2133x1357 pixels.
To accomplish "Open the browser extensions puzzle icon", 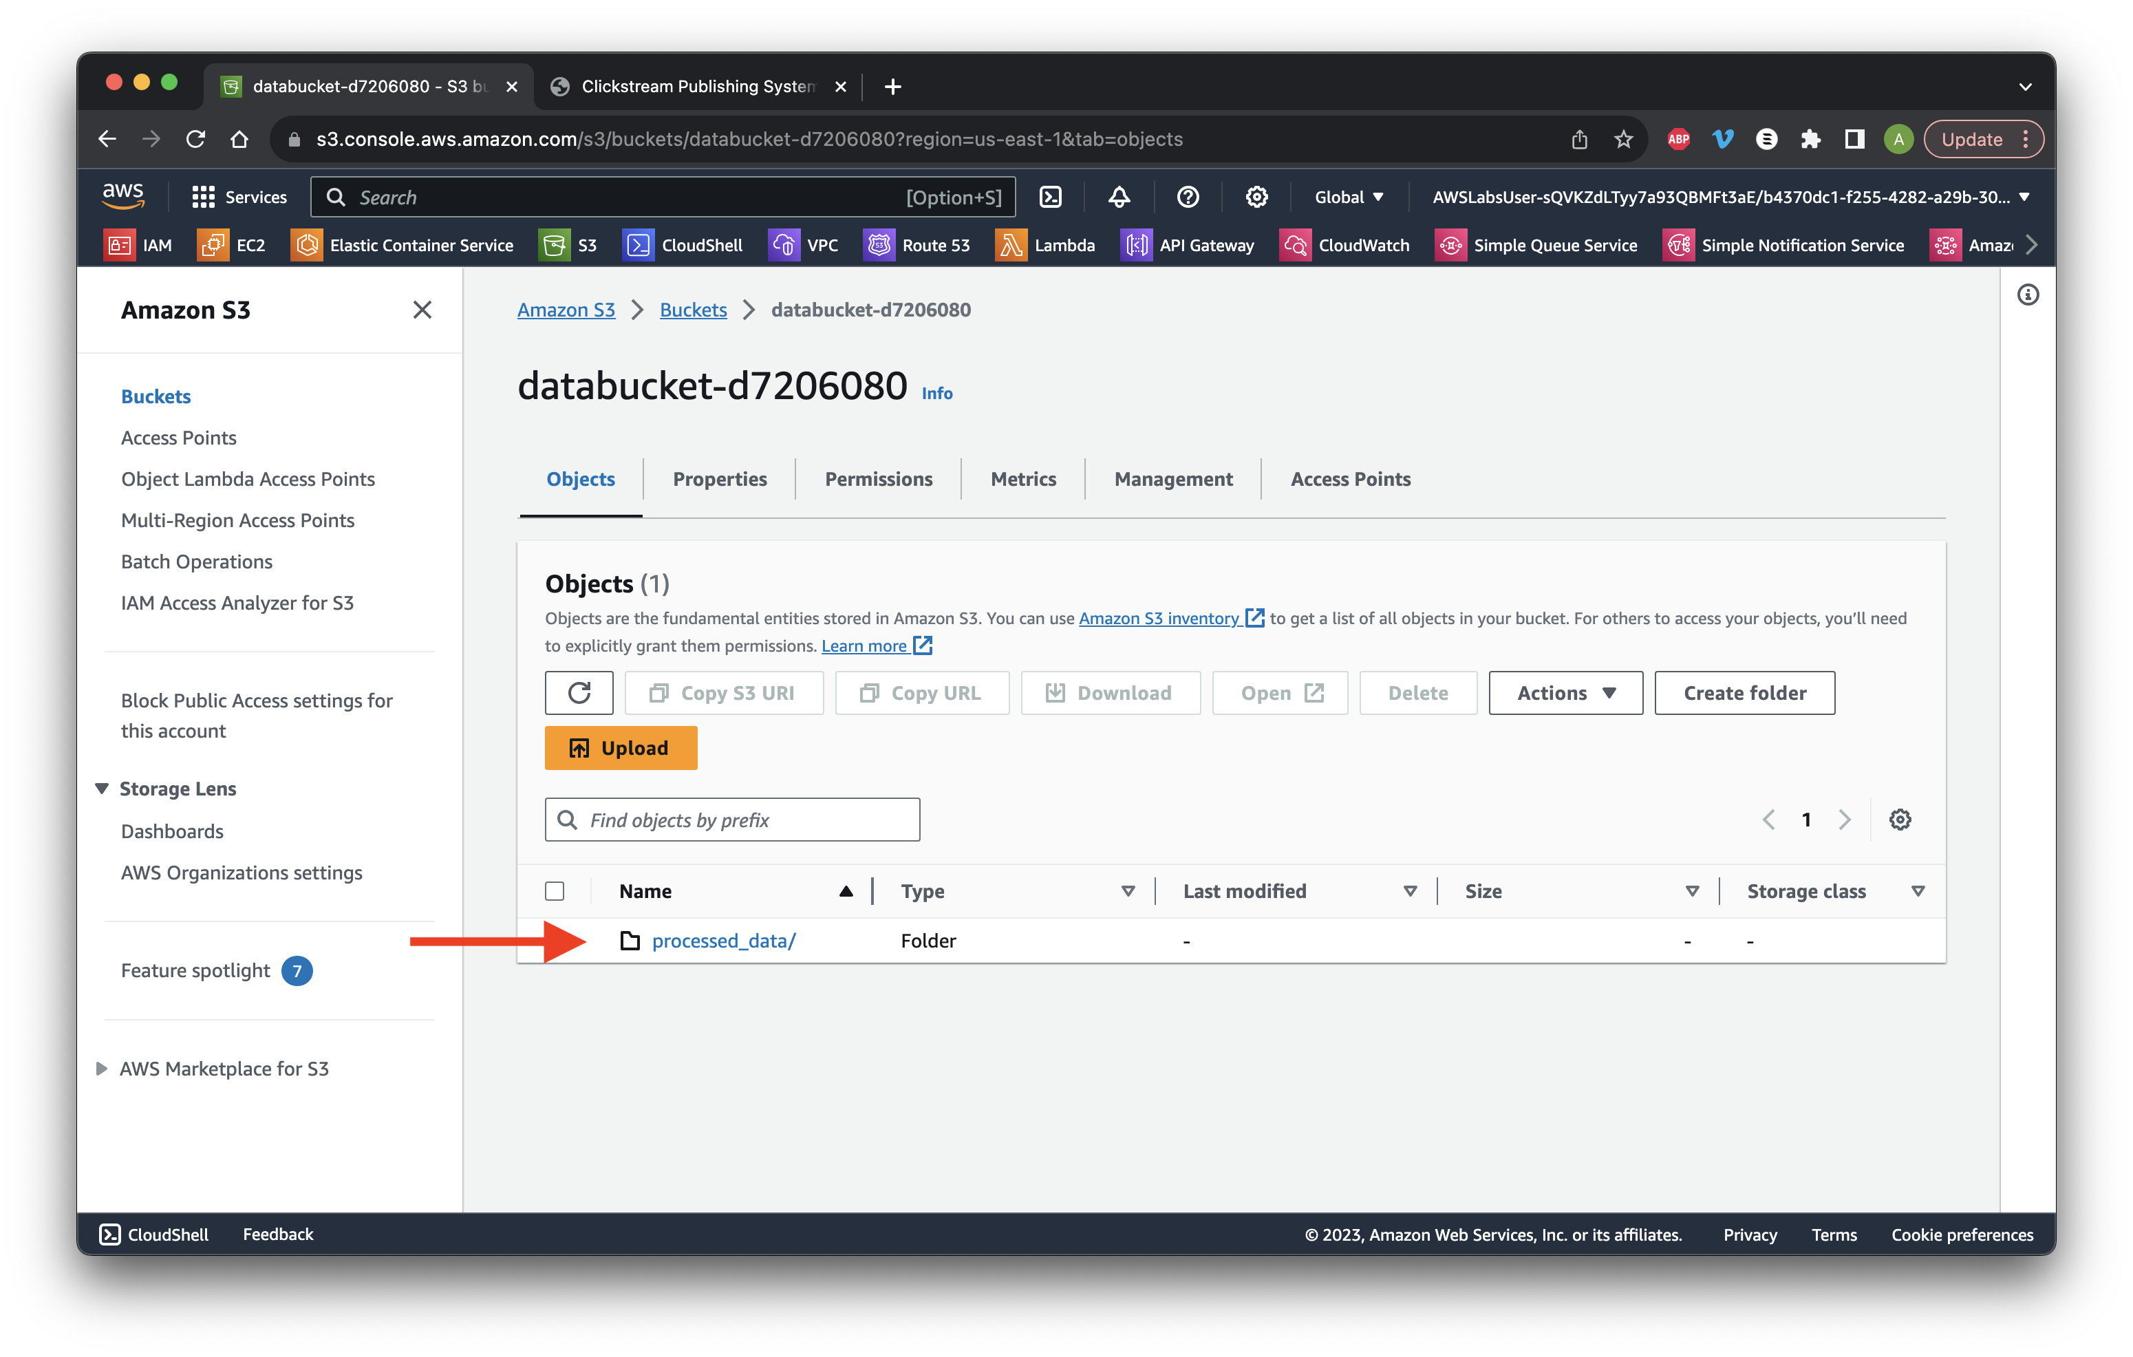I will 1810,139.
